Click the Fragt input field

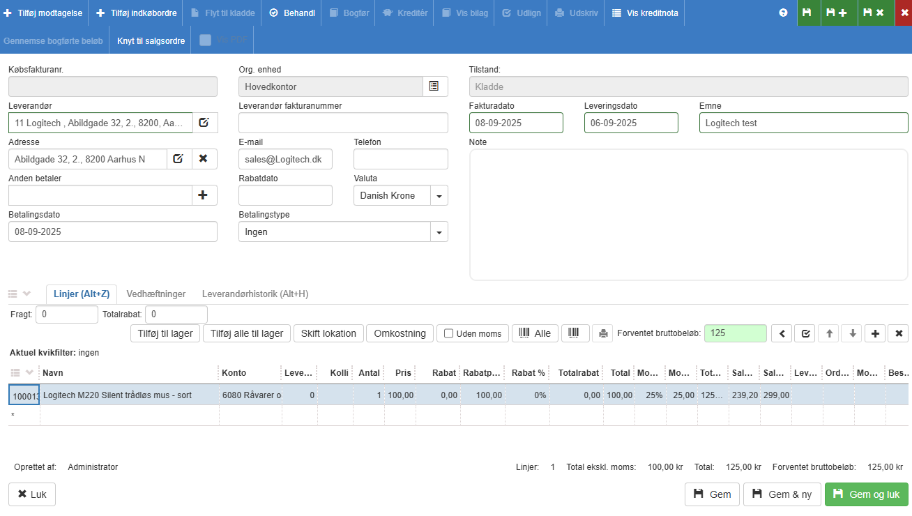67,314
